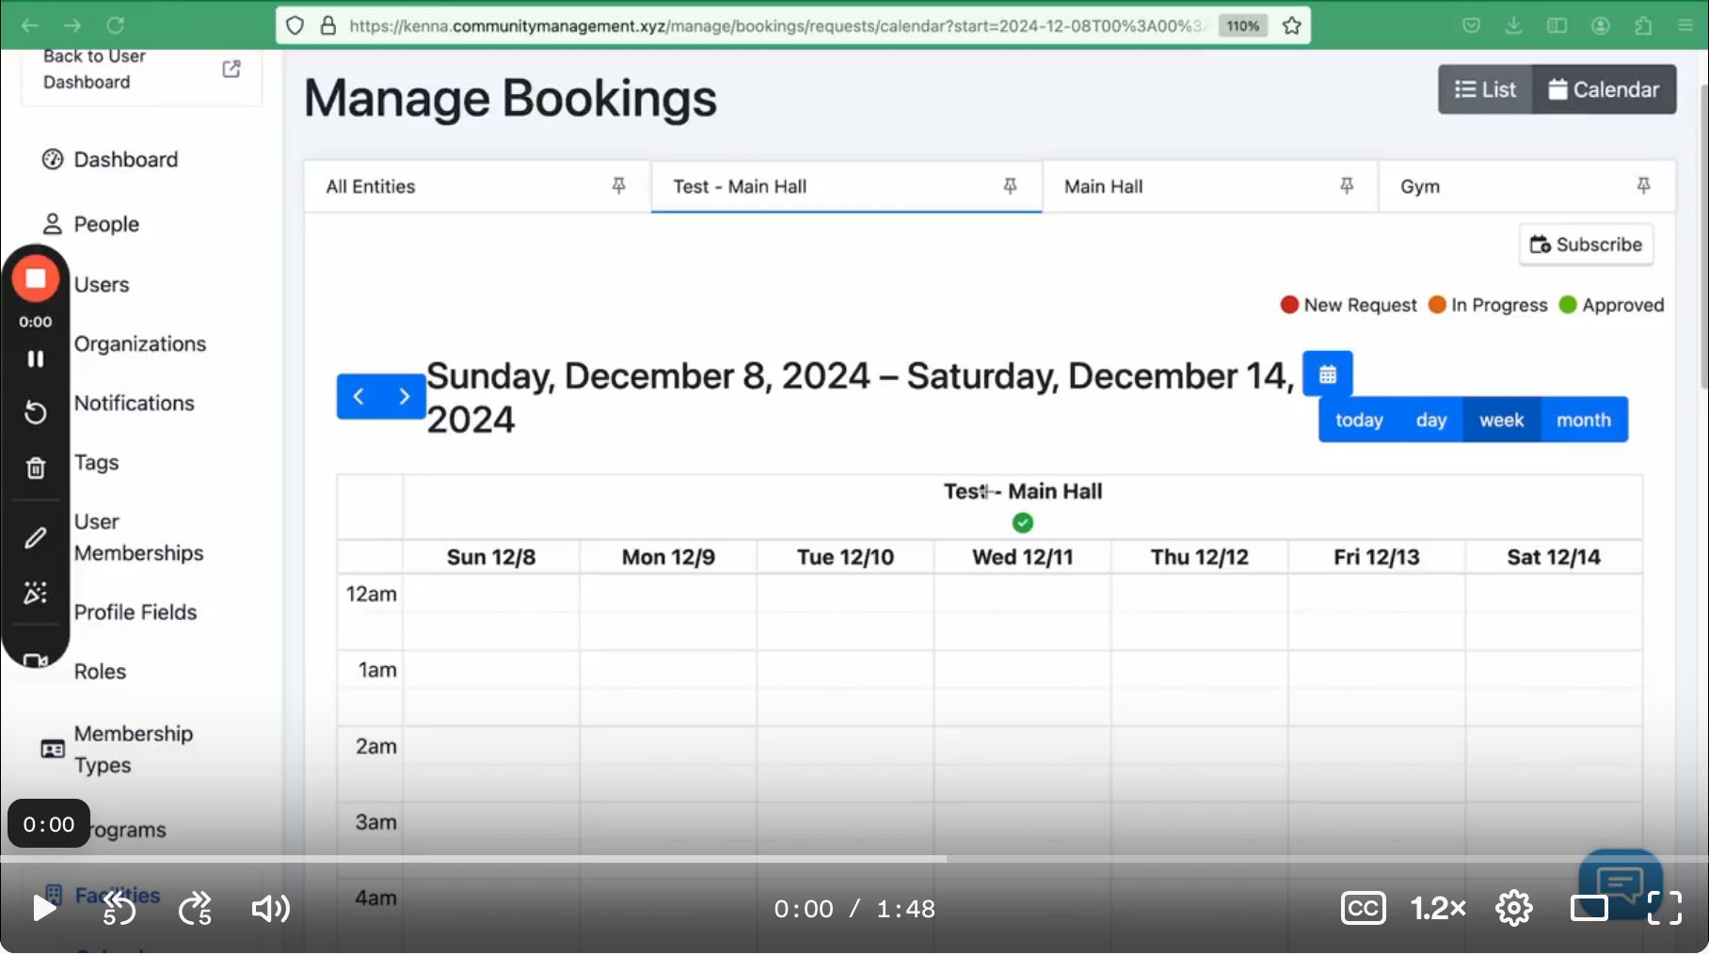Image resolution: width=1709 pixels, height=954 pixels.
Task: Toggle closed captions CC
Action: [x=1363, y=908]
